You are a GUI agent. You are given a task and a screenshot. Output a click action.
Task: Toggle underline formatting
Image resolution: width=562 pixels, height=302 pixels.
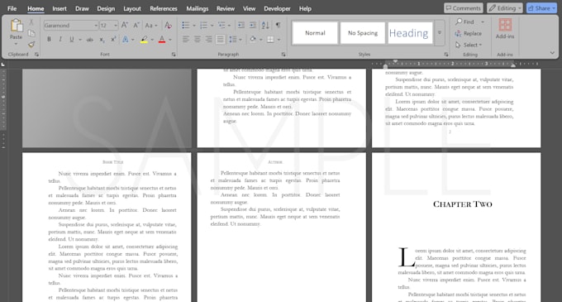coord(72,40)
